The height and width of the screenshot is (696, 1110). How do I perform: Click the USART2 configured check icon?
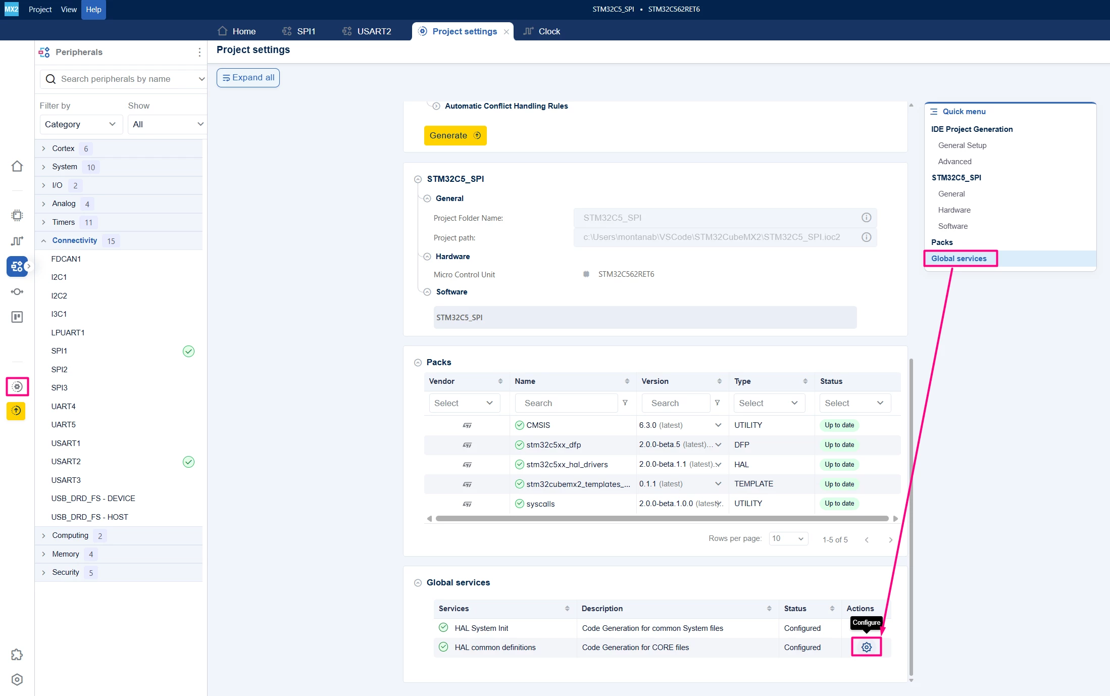tap(188, 462)
